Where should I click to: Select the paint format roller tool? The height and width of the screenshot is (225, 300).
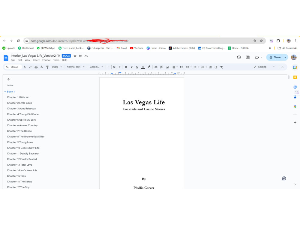47,67
